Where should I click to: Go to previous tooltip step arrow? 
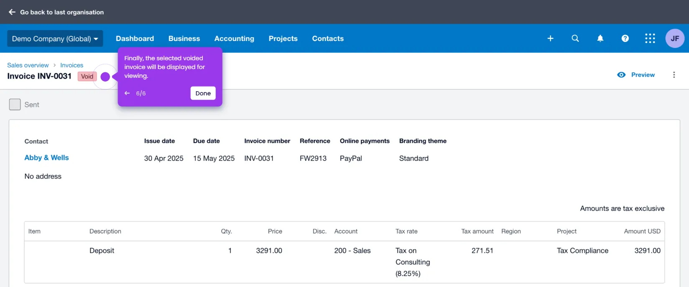point(127,93)
